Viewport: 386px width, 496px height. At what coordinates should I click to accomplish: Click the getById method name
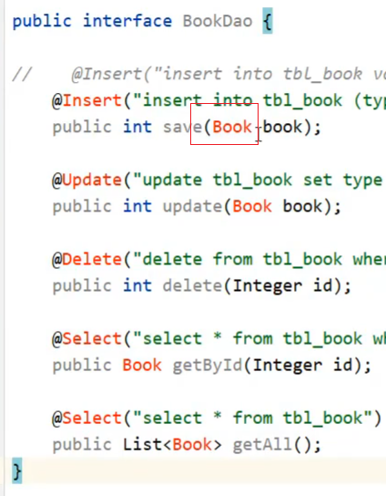tap(208, 366)
